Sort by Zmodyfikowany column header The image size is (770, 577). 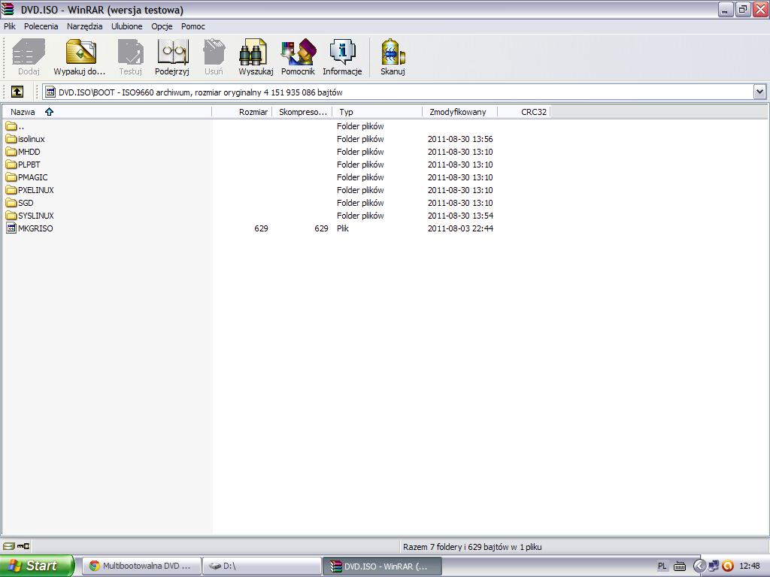(x=459, y=112)
